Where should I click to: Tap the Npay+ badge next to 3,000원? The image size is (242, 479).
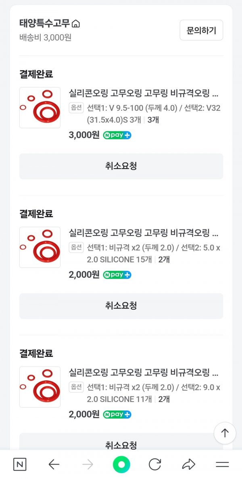[x=117, y=135]
